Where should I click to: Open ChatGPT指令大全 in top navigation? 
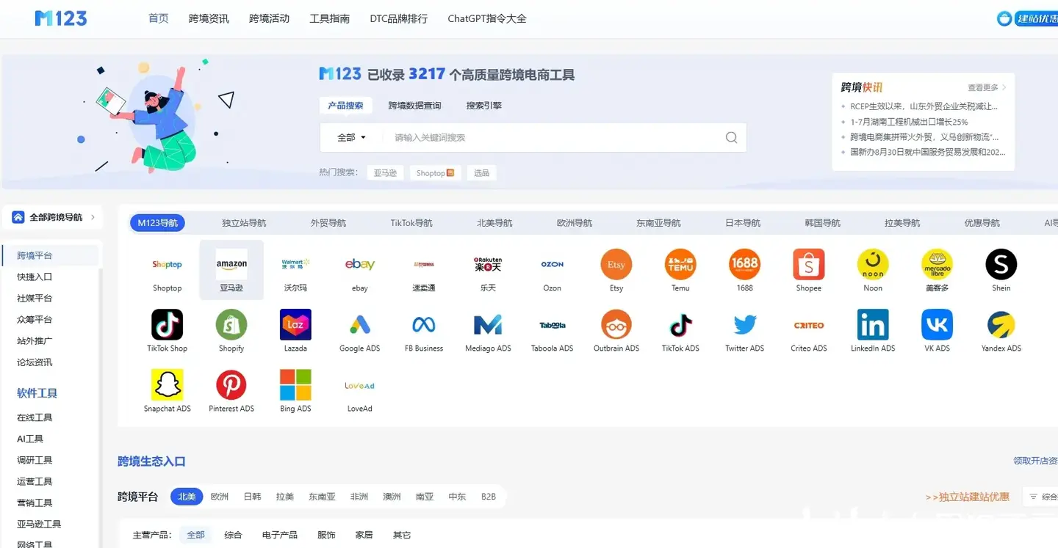pyautogui.click(x=487, y=18)
